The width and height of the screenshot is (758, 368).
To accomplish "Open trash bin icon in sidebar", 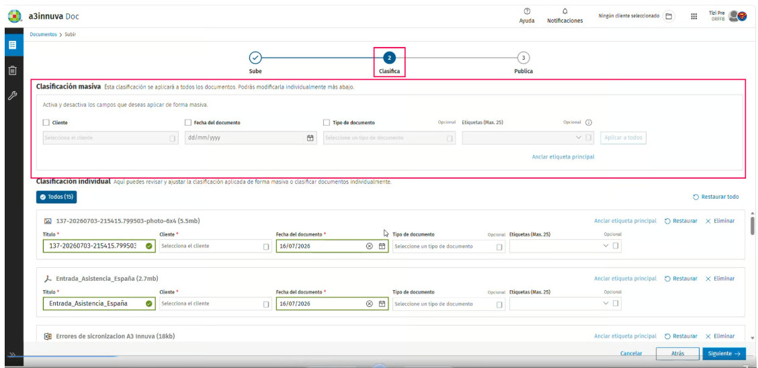I will pyautogui.click(x=12, y=71).
